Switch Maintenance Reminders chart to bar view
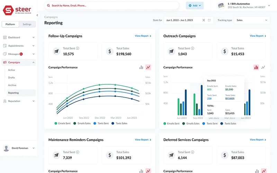 (141, 171)
